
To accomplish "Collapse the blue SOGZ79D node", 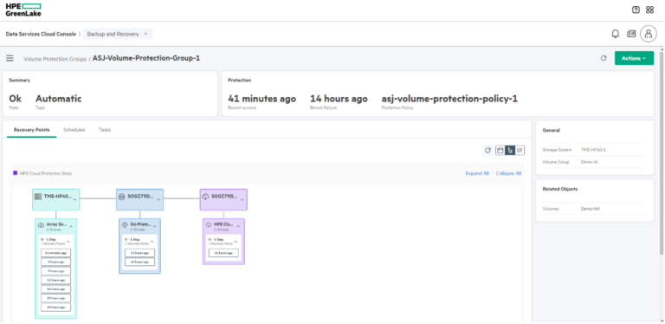I will click(158, 199).
